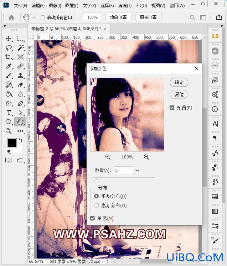Open the 编辑(E) menu
The image size is (227, 266).
tap(38, 6)
